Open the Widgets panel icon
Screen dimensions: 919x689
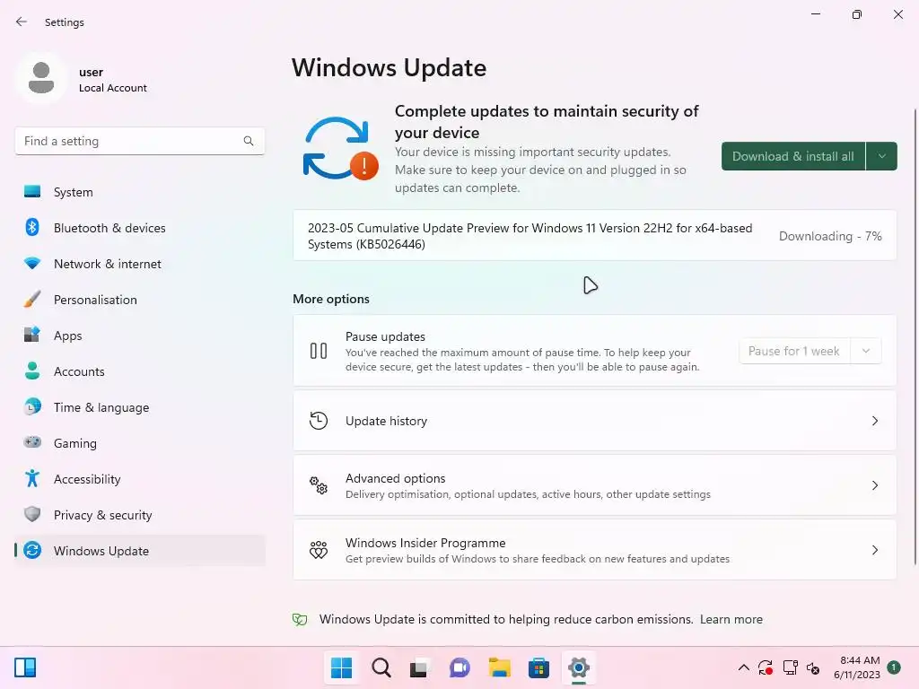[x=25, y=667]
